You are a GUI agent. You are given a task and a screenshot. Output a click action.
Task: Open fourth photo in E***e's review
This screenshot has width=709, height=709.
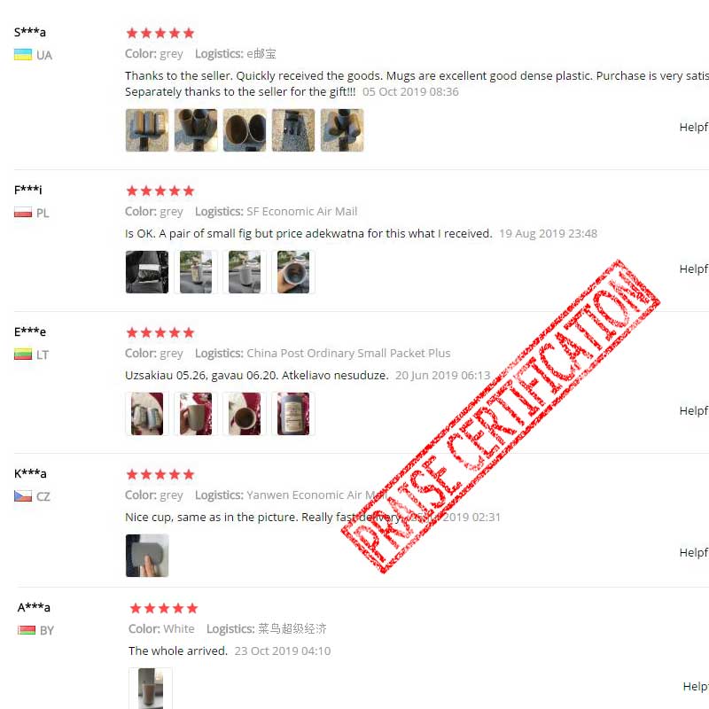coord(293,414)
